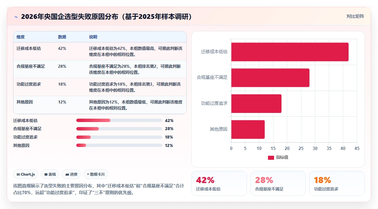Image resolution: width=378 pixels, height=209 pixels.
Task: Click the small icon before the title
Action: pos(16,17)
